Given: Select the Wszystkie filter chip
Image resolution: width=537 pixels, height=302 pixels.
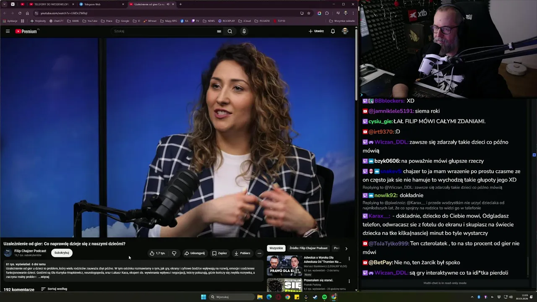Looking at the screenshot, I should coord(276,248).
